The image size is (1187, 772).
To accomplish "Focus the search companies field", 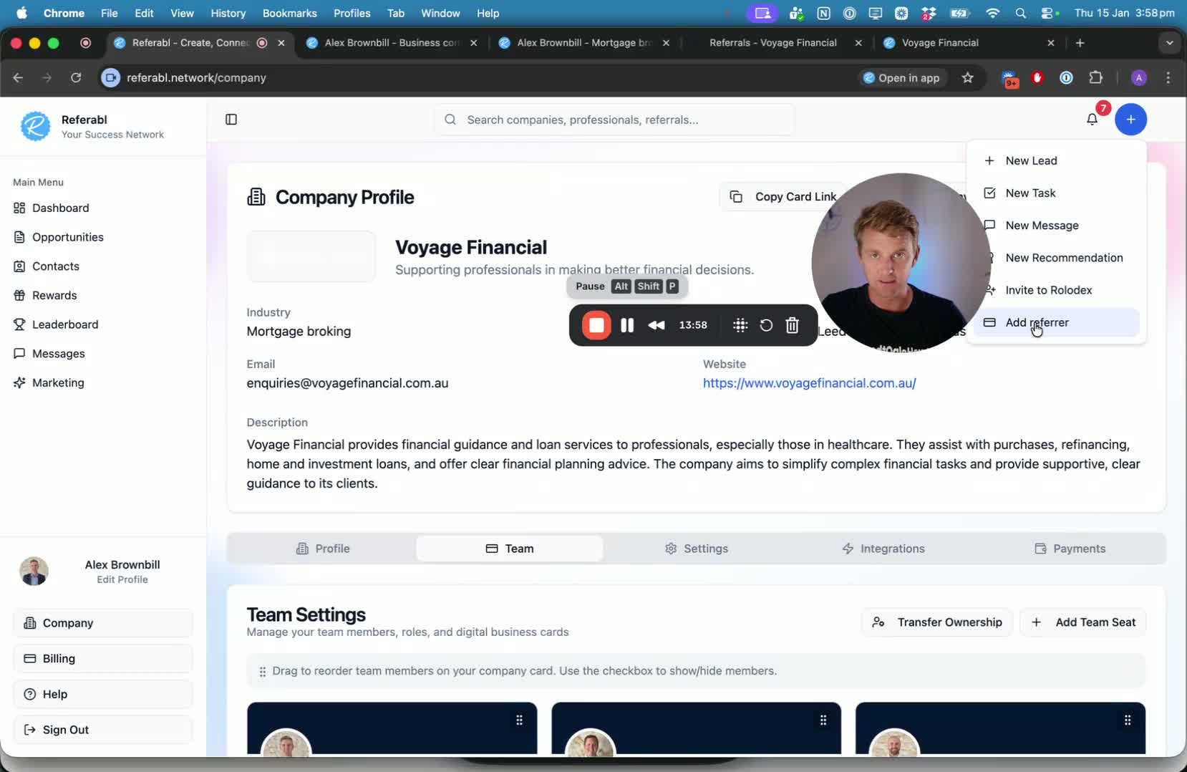I will [x=614, y=120].
